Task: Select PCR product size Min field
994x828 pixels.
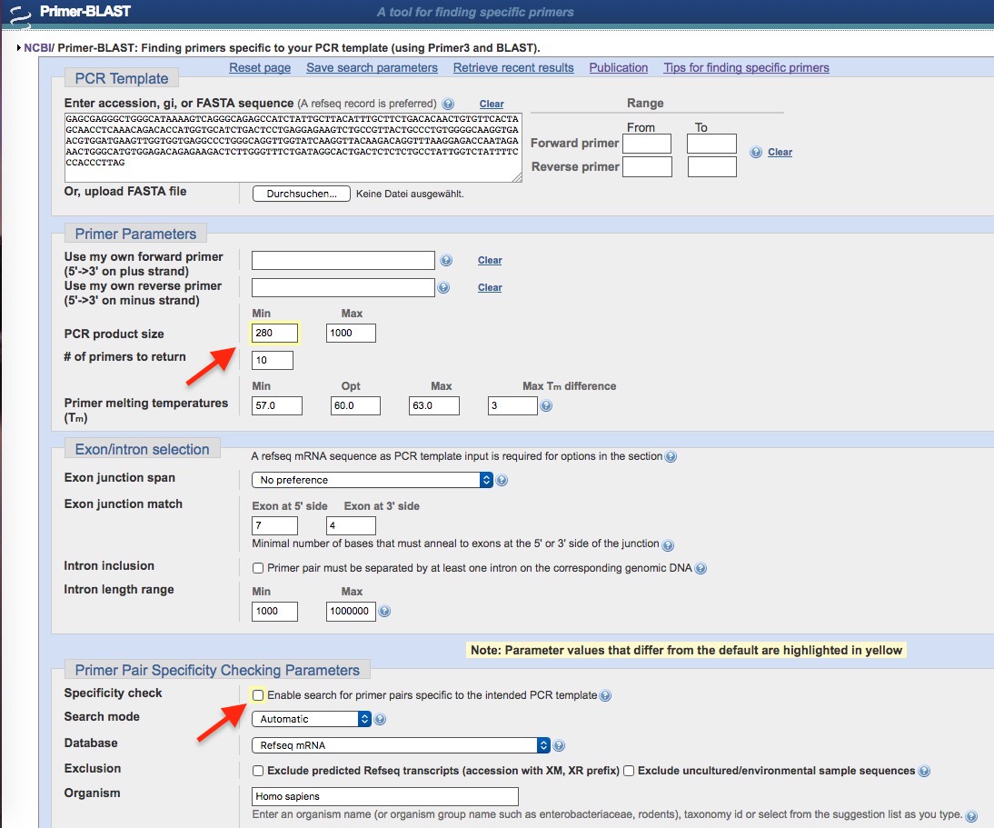Action: click(x=274, y=333)
